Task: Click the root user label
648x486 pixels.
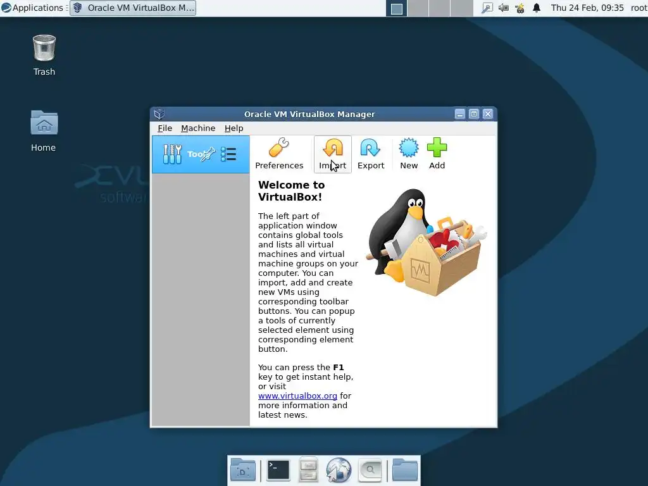Action: pyautogui.click(x=639, y=8)
